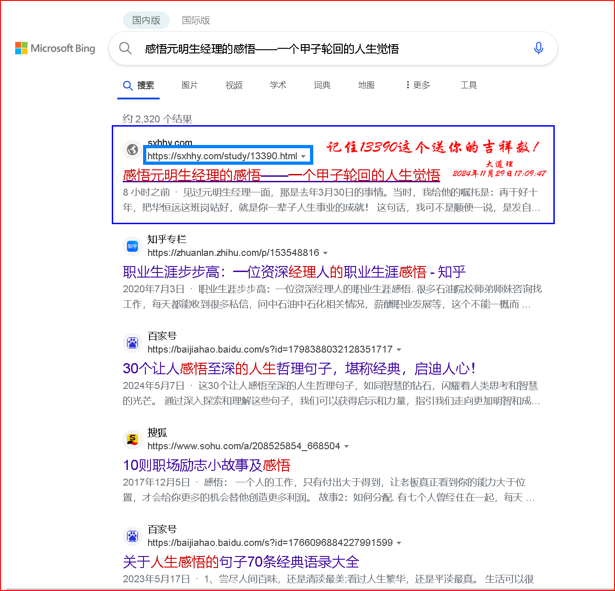Screen dimensions: 615x591
Task: Expand dropdown arrow after sxhhy.com URL
Action: pyautogui.click(x=304, y=156)
